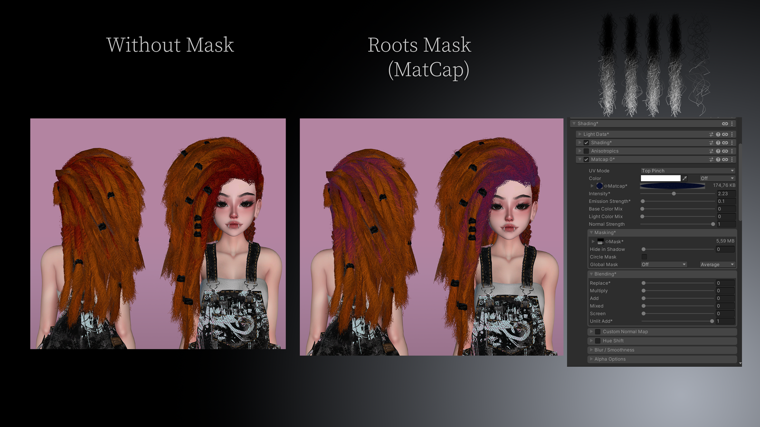Click the Replace* value field
Image resolution: width=760 pixels, height=427 pixels.
point(725,283)
